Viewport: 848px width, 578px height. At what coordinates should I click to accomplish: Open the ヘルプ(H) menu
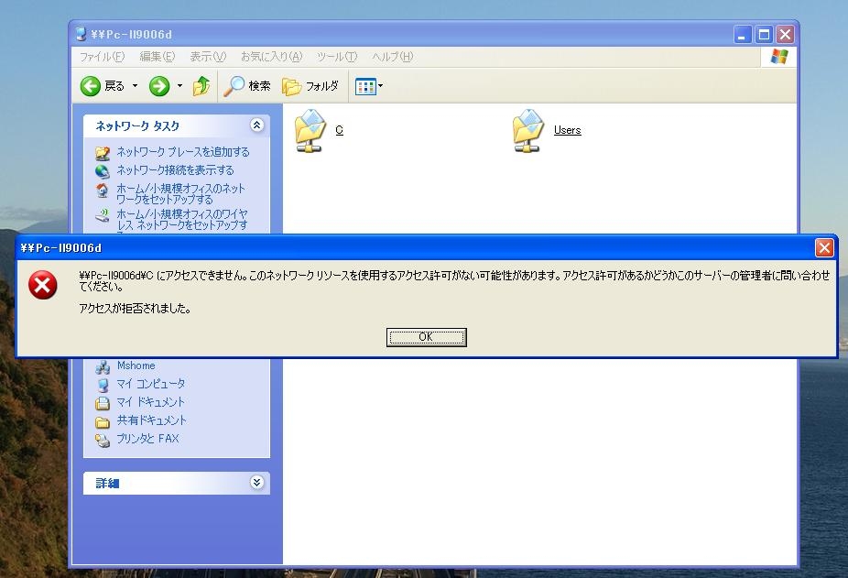pyautogui.click(x=393, y=56)
